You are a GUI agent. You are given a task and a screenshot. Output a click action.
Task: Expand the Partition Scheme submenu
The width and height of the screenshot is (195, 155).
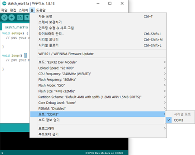(x=98, y=97)
